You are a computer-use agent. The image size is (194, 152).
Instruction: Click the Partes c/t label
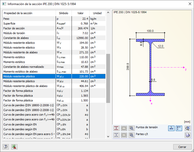(142, 134)
